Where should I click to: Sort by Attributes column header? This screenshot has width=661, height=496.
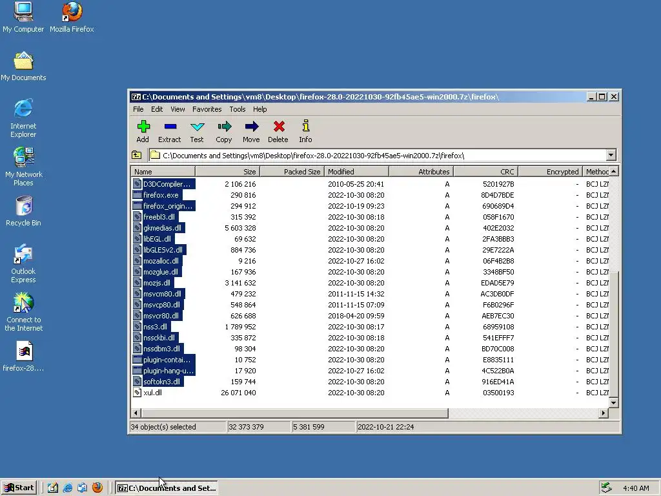pyautogui.click(x=421, y=172)
